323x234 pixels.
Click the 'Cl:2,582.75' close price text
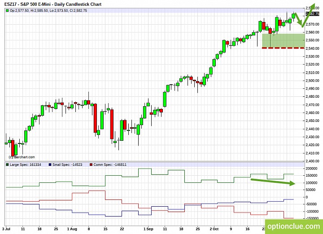click(78, 10)
